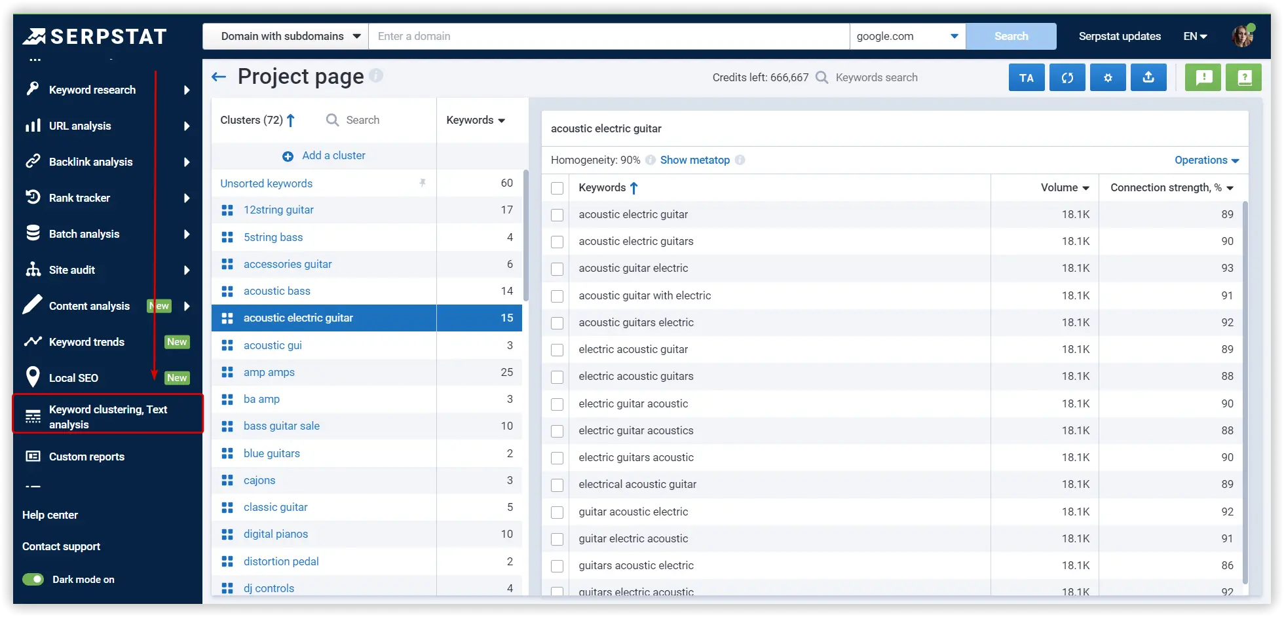Image resolution: width=1284 pixels, height=617 pixels.
Task: Open Keyword trends menu item
Action: (x=86, y=342)
